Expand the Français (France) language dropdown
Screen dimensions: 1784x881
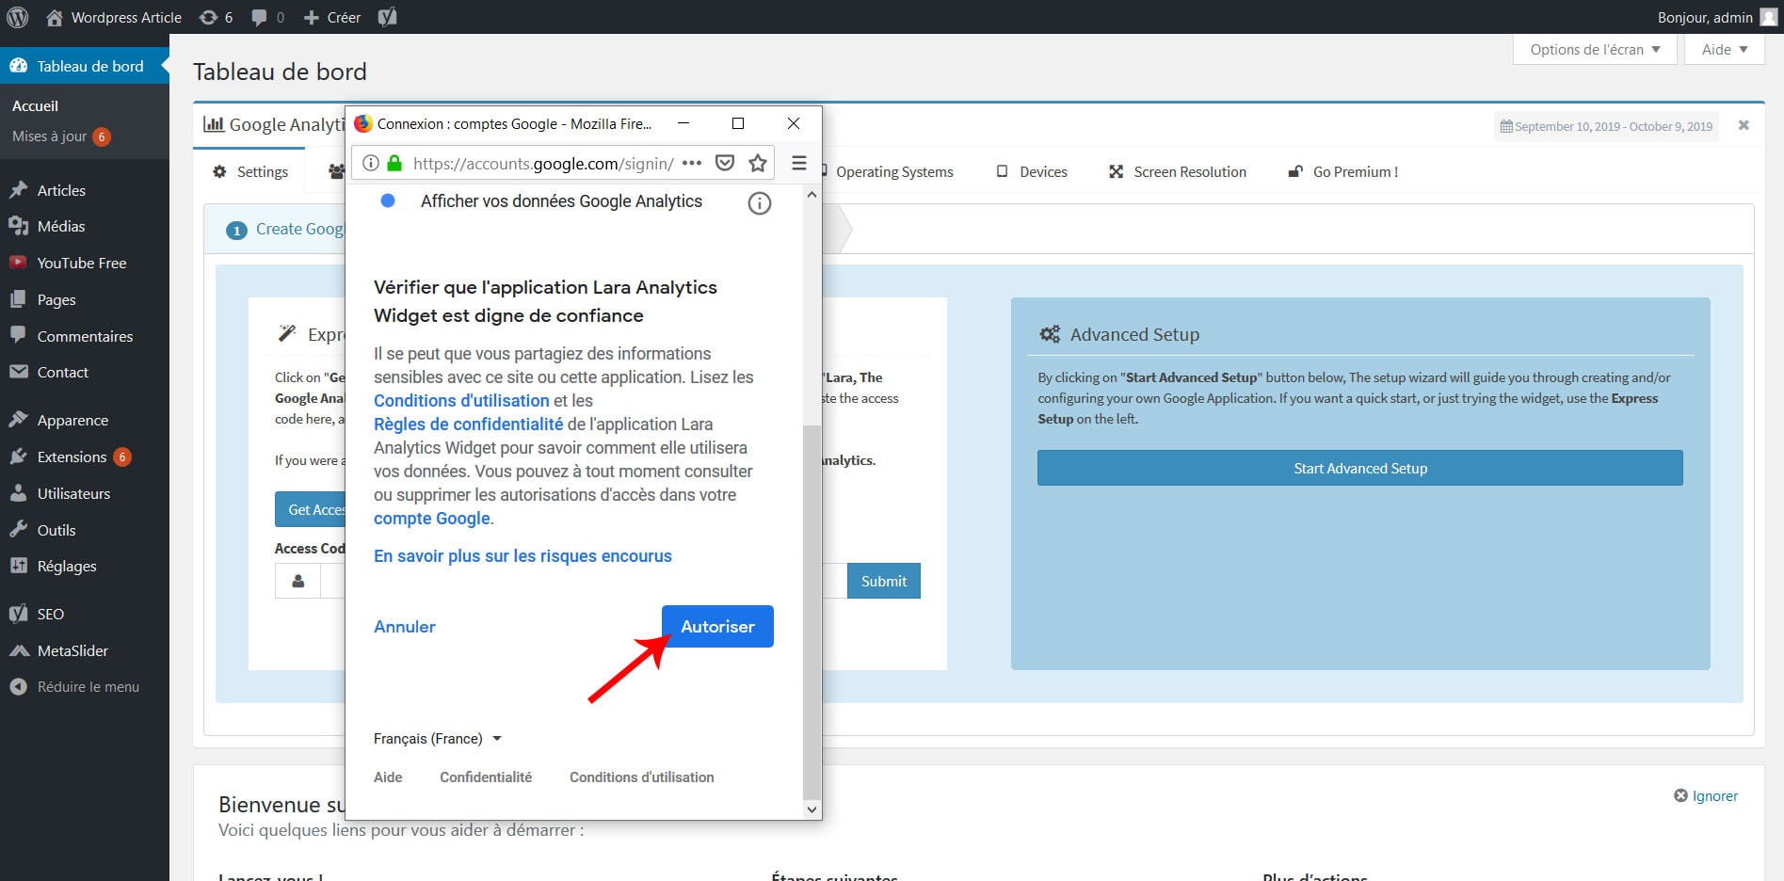[438, 739]
